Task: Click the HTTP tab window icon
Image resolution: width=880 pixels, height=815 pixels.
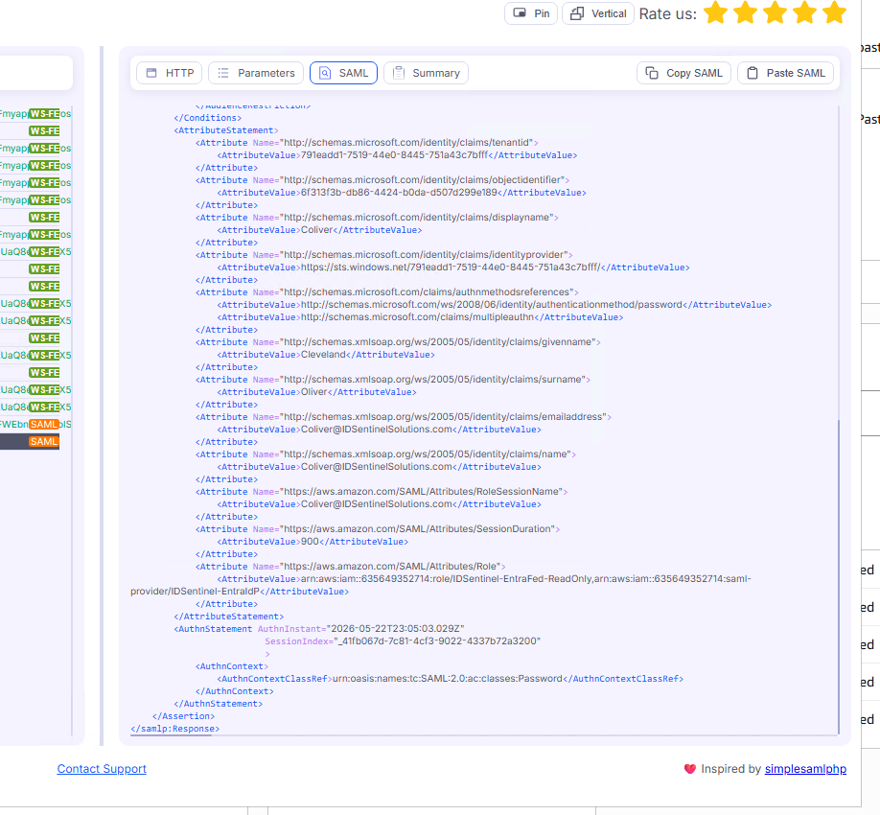Action: coord(151,73)
